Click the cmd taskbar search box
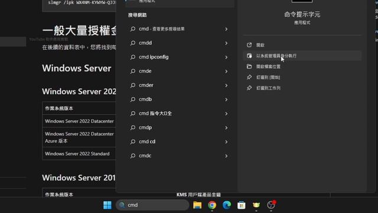 tap(152, 205)
